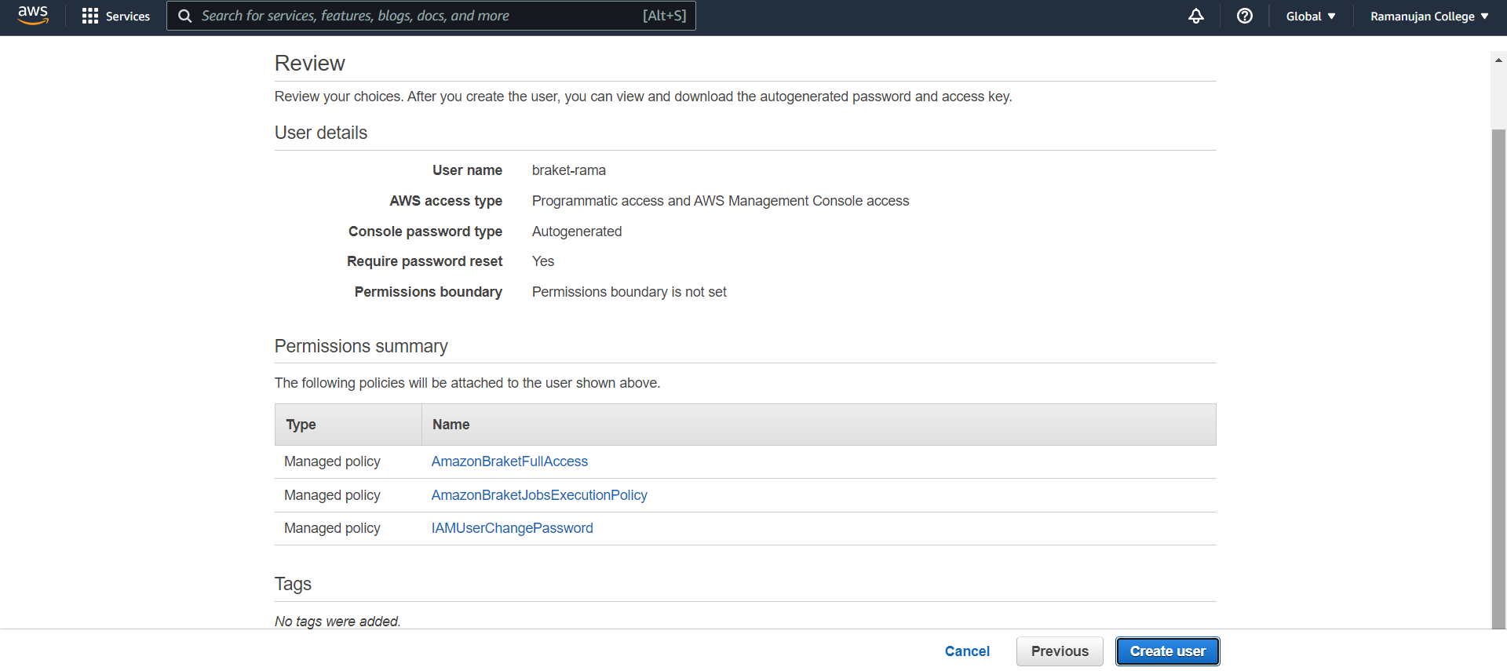Select the user name value braket-rama

click(568, 170)
